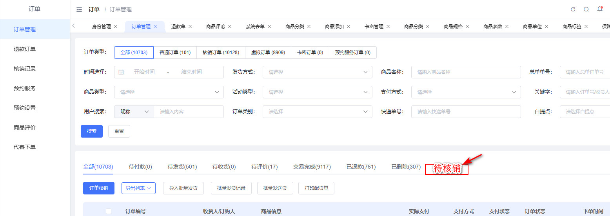Switch to the 交易完成(9117) tab
Image resolution: width=610 pixels, height=216 pixels.
point(312,167)
